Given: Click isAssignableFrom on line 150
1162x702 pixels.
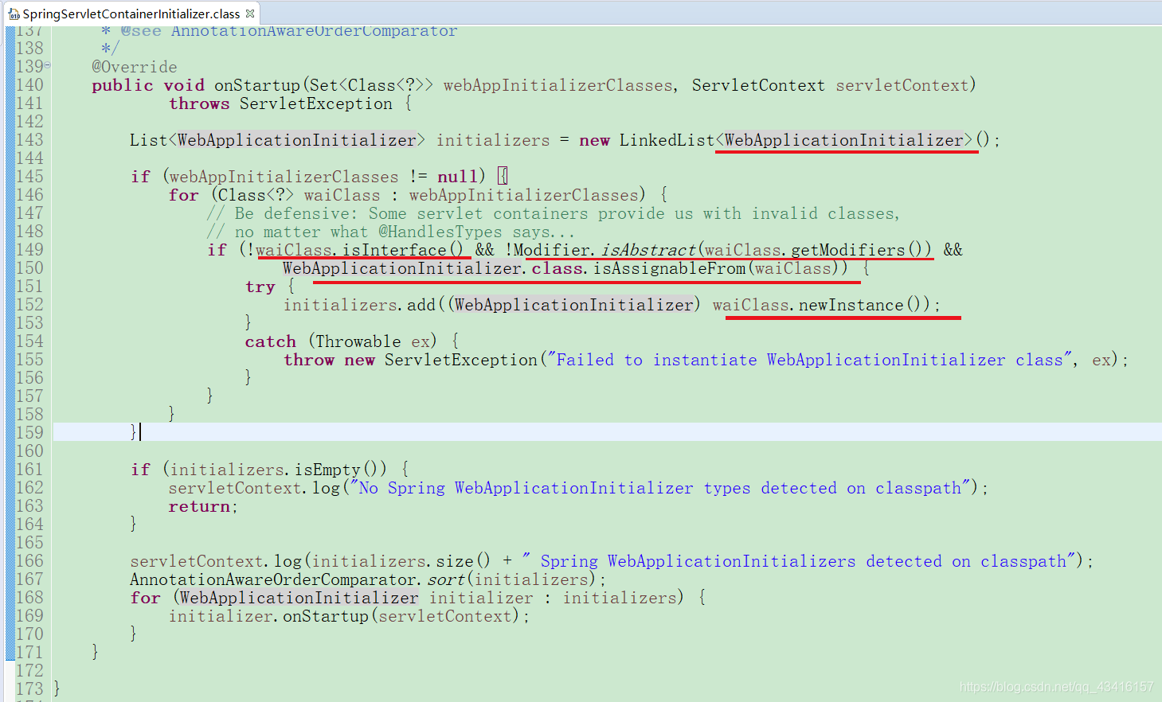Looking at the screenshot, I should tap(670, 268).
